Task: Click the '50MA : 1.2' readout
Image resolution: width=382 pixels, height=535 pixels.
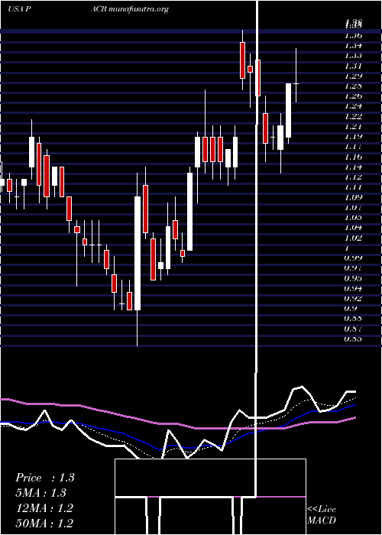Action: coord(44,523)
